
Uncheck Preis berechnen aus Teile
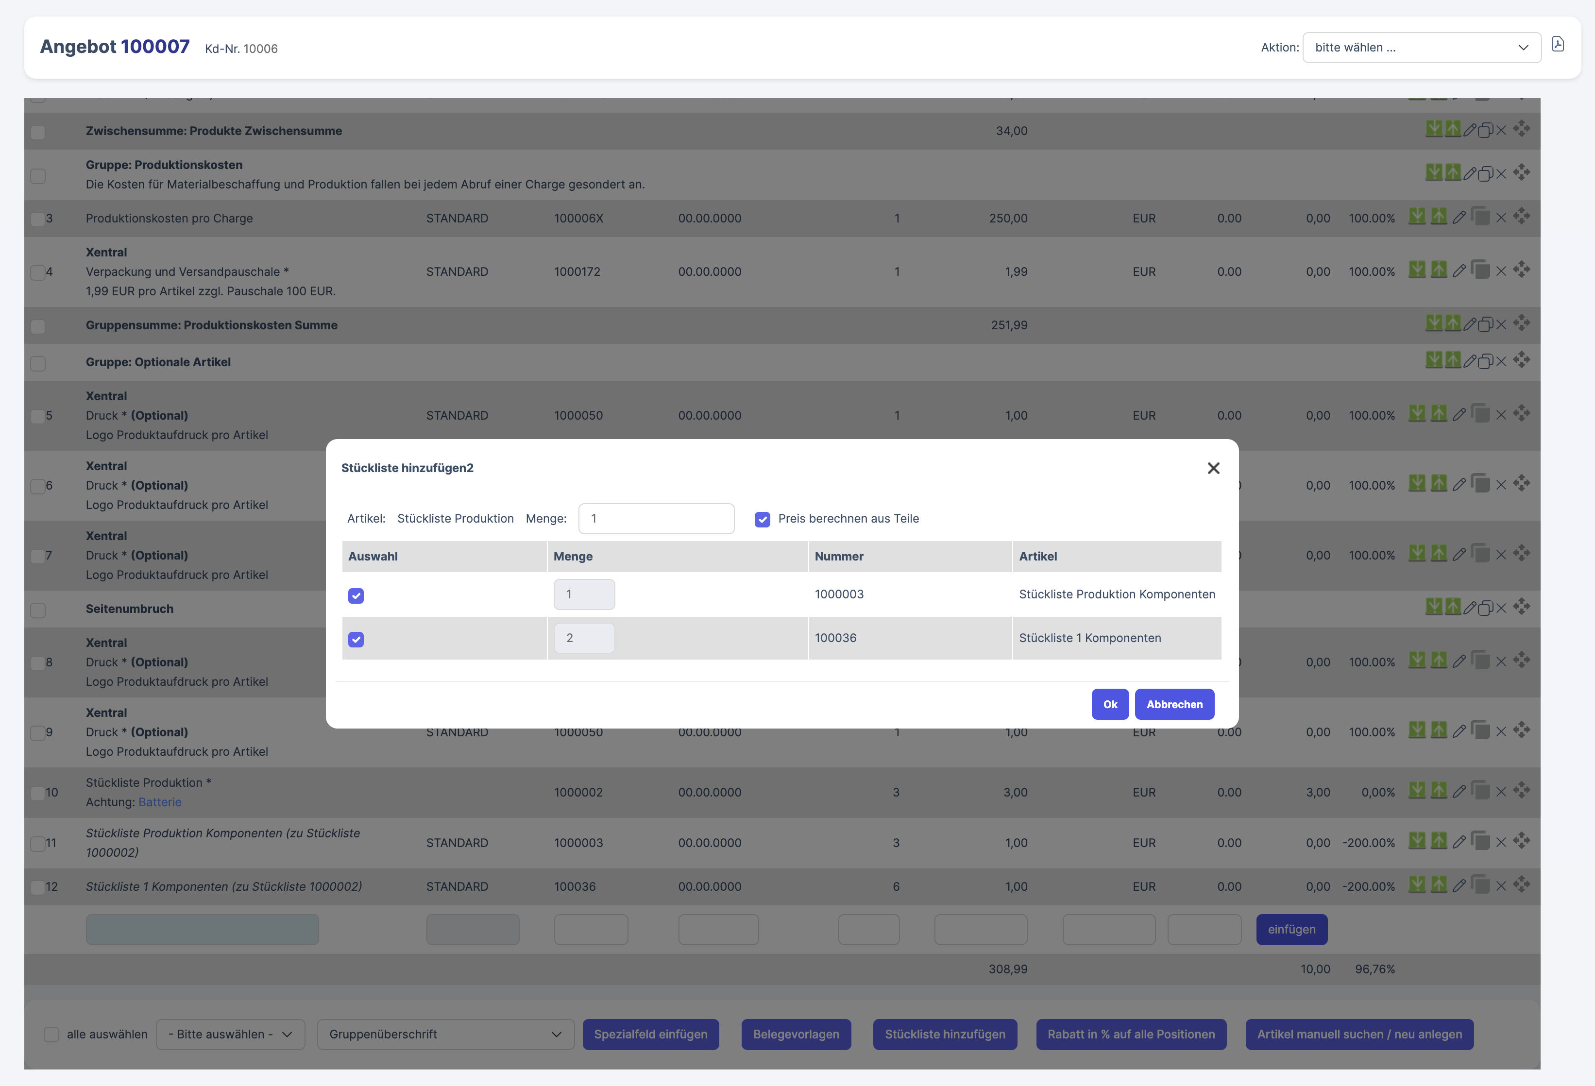pyautogui.click(x=762, y=519)
